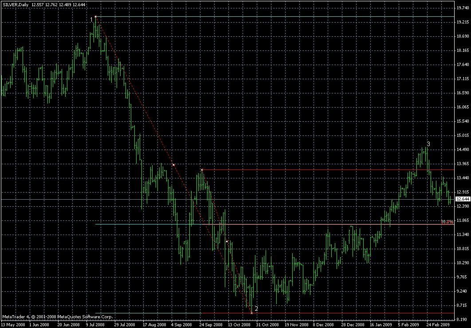Click the 16 Jan 2009 date label
Image resolution: width=471 pixels, height=328 pixels.
point(381,325)
